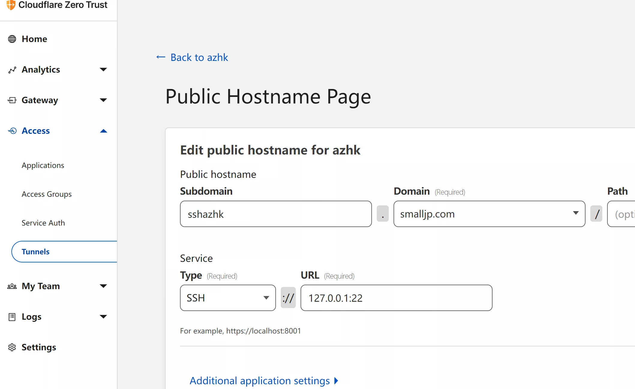The width and height of the screenshot is (635, 389).
Task: Click the back arrow icon before Back to azhk
Action: click(161, 57)
